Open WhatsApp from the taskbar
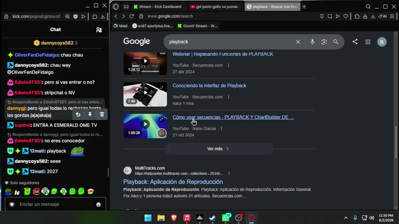Screen dimensions: 399x224 pos(226,218)
